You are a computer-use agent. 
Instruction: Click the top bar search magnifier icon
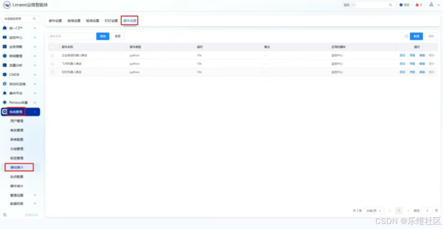click(x=391, y=5)
